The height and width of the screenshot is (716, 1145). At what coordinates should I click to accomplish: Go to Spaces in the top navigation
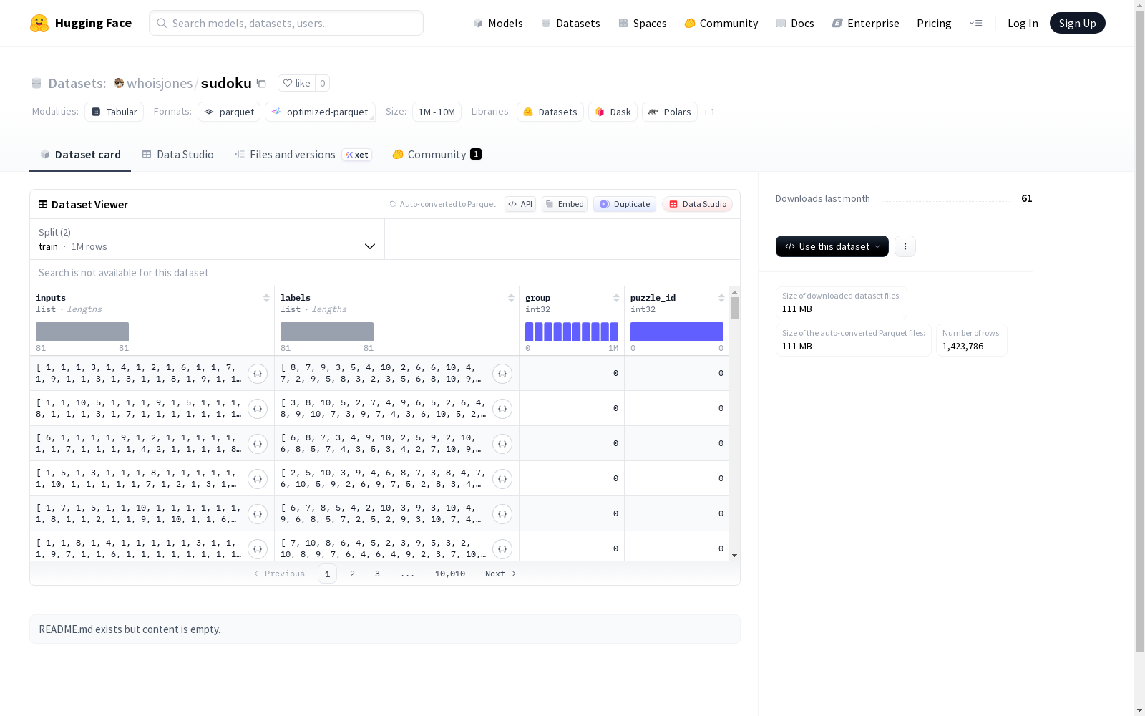point(643,23)
